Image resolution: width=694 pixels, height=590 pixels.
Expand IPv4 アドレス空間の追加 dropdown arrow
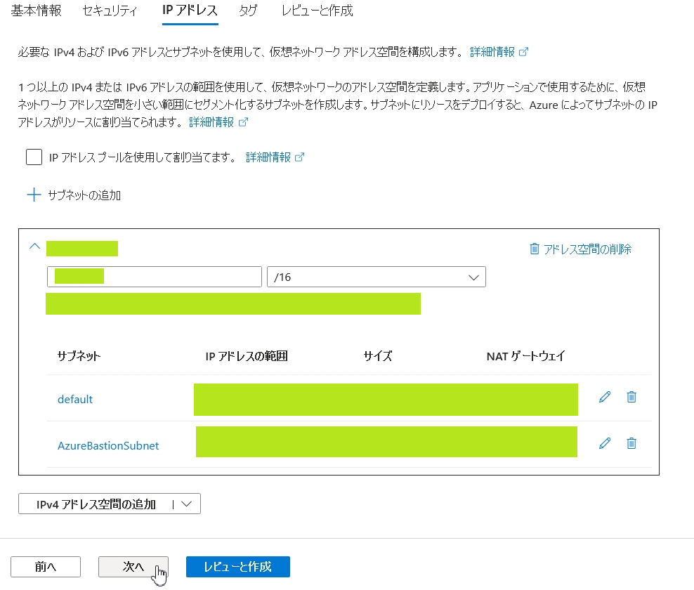tap(186, 504)
